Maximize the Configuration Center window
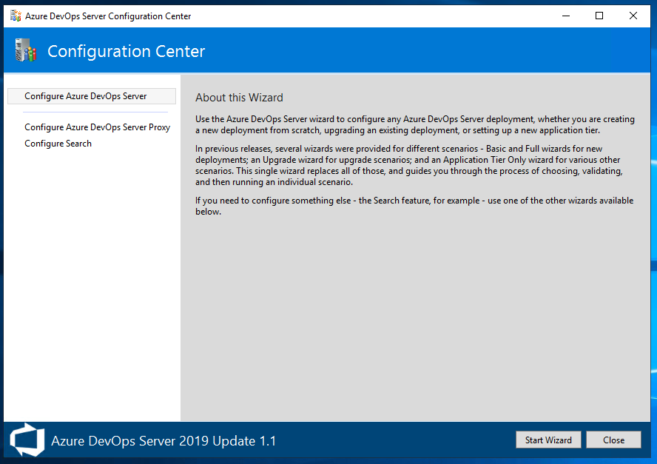The width and height of the screenshot is (657, 464). [599, 16]
